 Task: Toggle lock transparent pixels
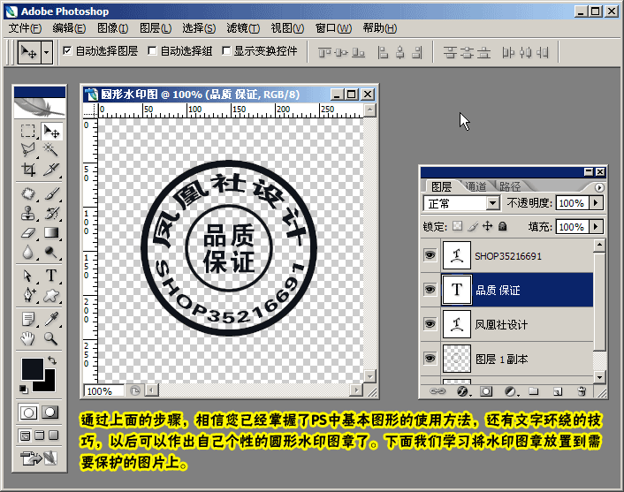point(458,226)
